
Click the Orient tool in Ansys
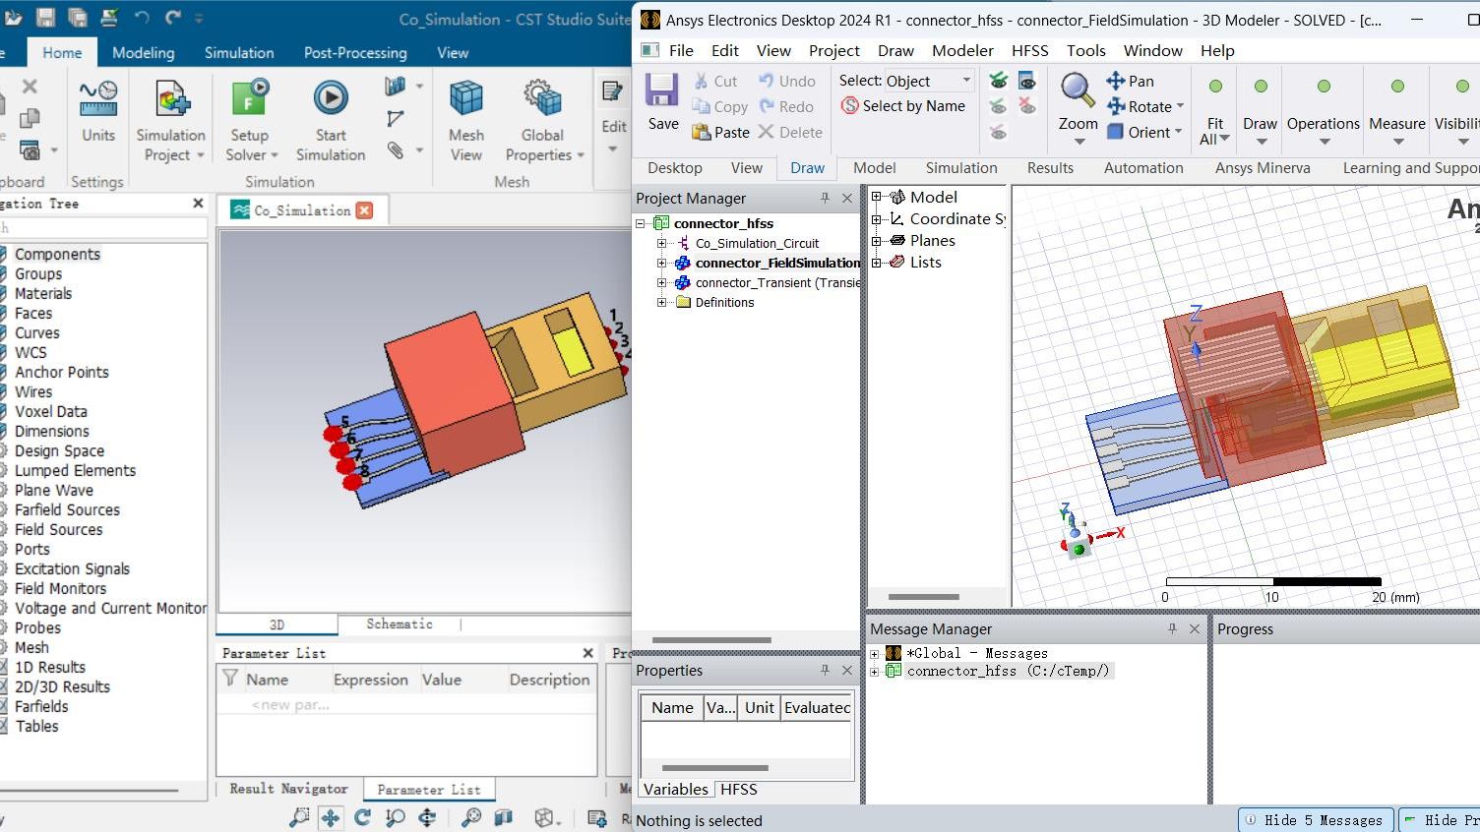point(1143,132)
